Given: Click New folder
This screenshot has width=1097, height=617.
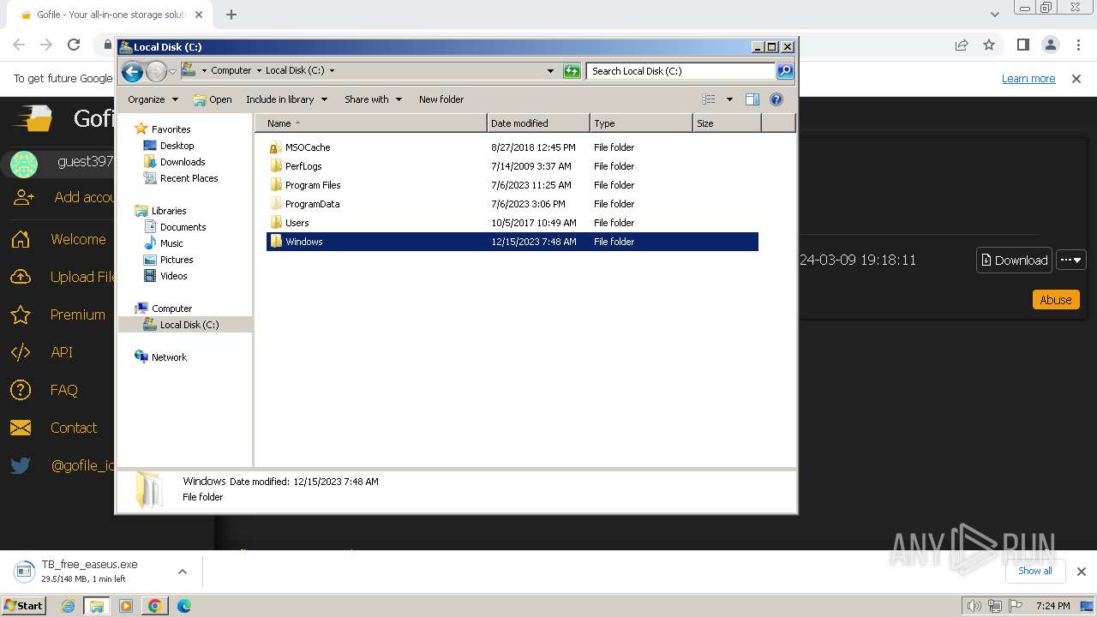Looking at the screenshot, I should point(441,99).
